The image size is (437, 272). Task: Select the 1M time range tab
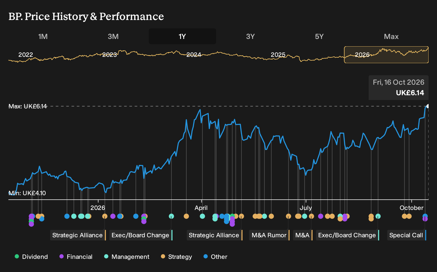(x=43, y=36)
